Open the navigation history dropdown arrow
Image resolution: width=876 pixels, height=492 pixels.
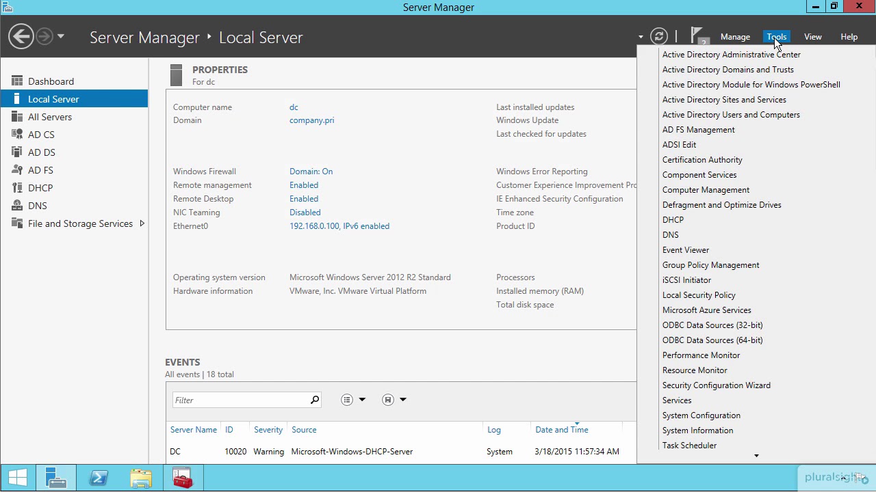point(61,36)
